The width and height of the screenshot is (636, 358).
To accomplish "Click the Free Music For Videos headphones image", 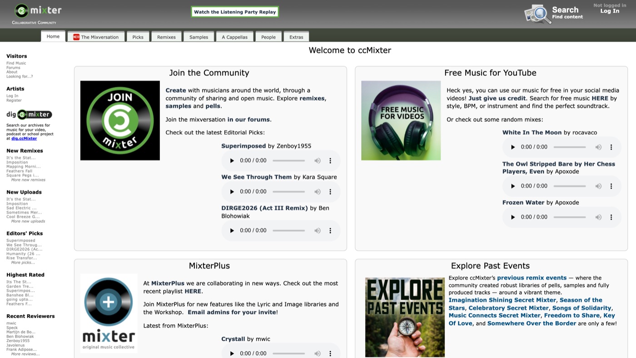I will click(x=401, y=121).
